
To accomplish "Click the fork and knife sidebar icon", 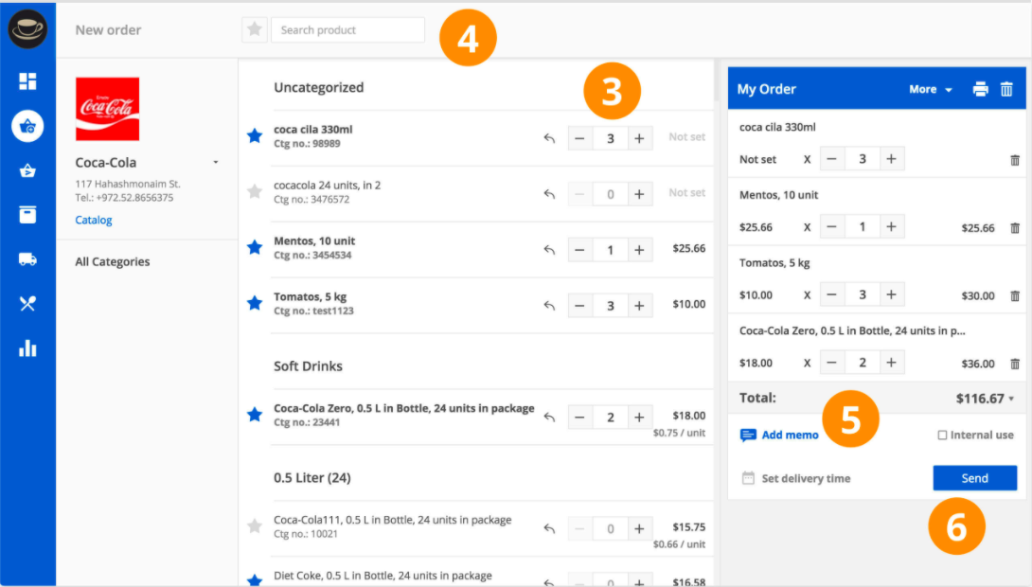I will (x=27, y=304).
